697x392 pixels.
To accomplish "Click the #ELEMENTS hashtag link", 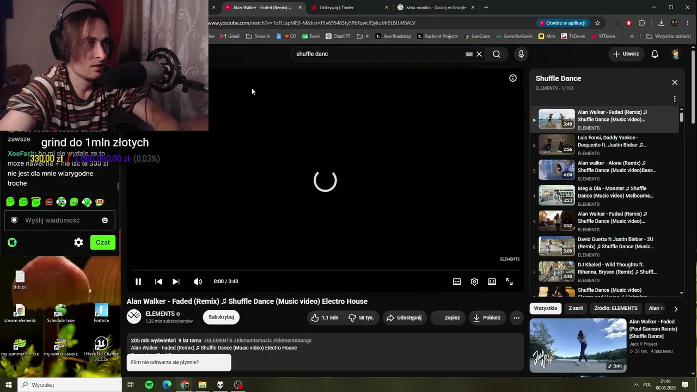I will 218,340.
